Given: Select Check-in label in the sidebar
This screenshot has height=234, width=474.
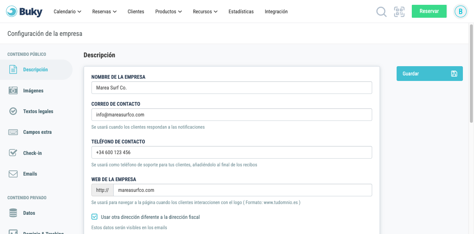Looking at the screenshot, I should [33, 153].
